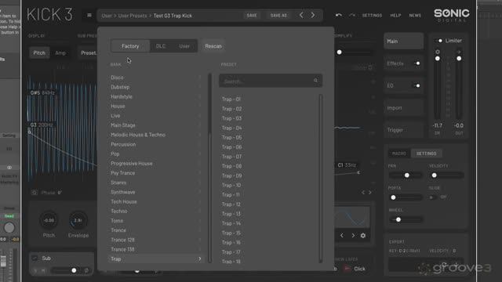Select the Pitch display tab

click(x=39, y=52)
